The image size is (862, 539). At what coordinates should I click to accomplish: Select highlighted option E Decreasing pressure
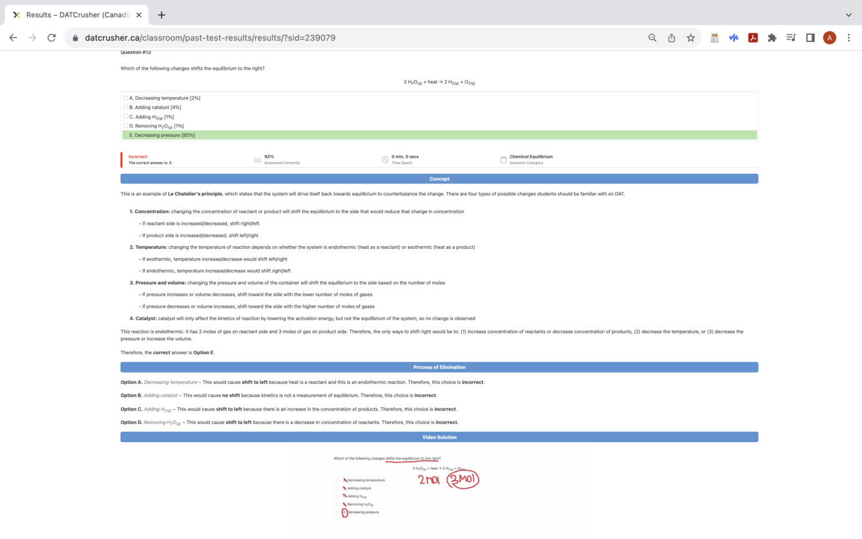[x=439, y=135]
